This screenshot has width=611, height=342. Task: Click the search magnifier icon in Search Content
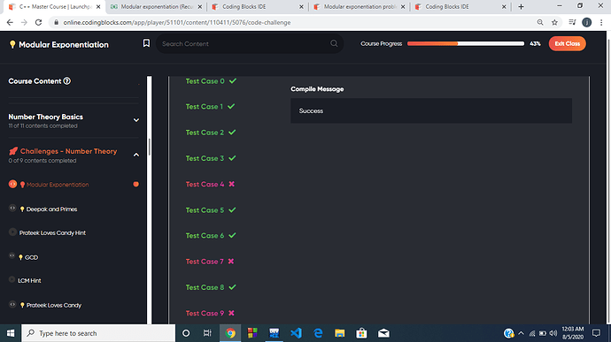tap(334, 43)
